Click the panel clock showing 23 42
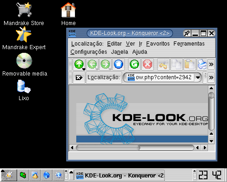 (210, 175)
